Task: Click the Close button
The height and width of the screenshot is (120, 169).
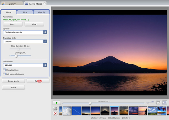Action: 13,87
